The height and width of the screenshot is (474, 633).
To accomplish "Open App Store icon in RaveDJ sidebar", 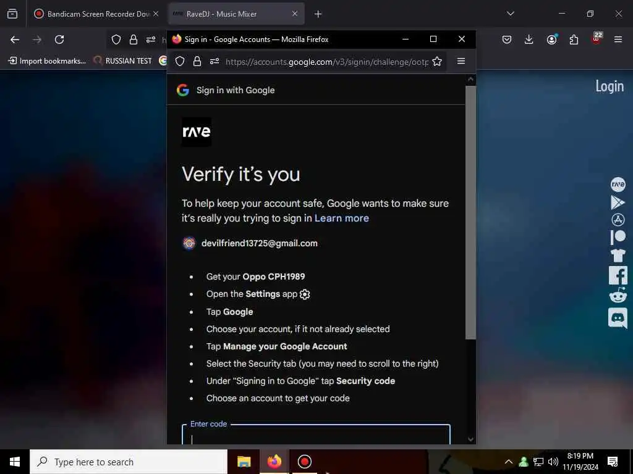I will coord(618,220).
